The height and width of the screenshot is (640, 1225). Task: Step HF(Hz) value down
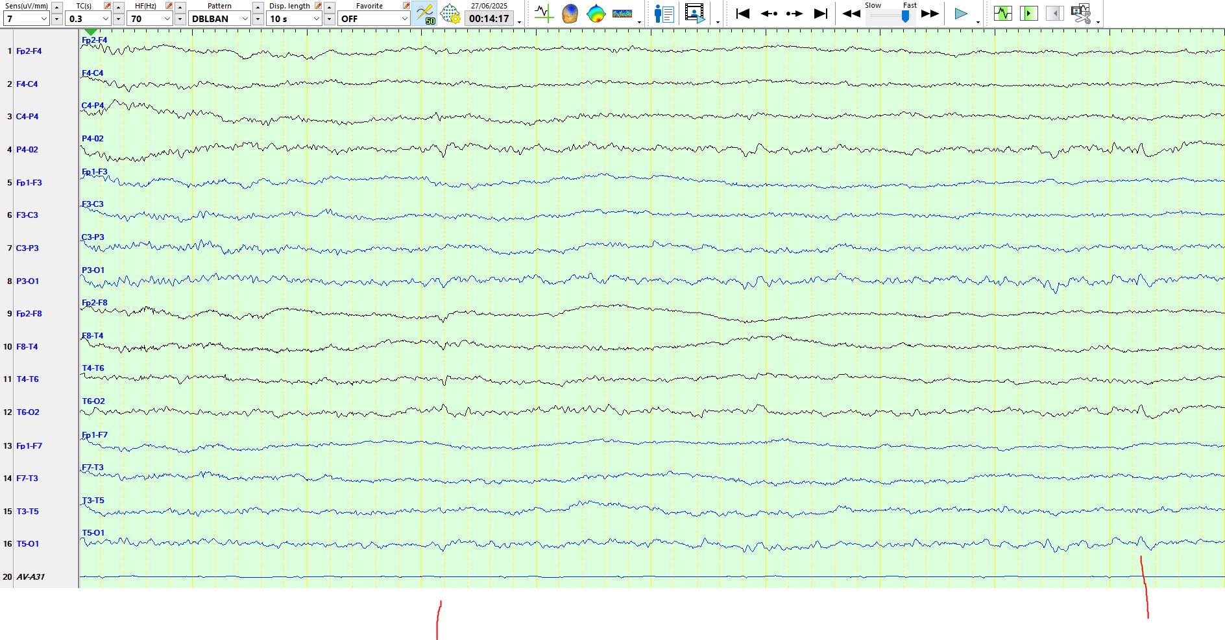[x=180, y=19]
